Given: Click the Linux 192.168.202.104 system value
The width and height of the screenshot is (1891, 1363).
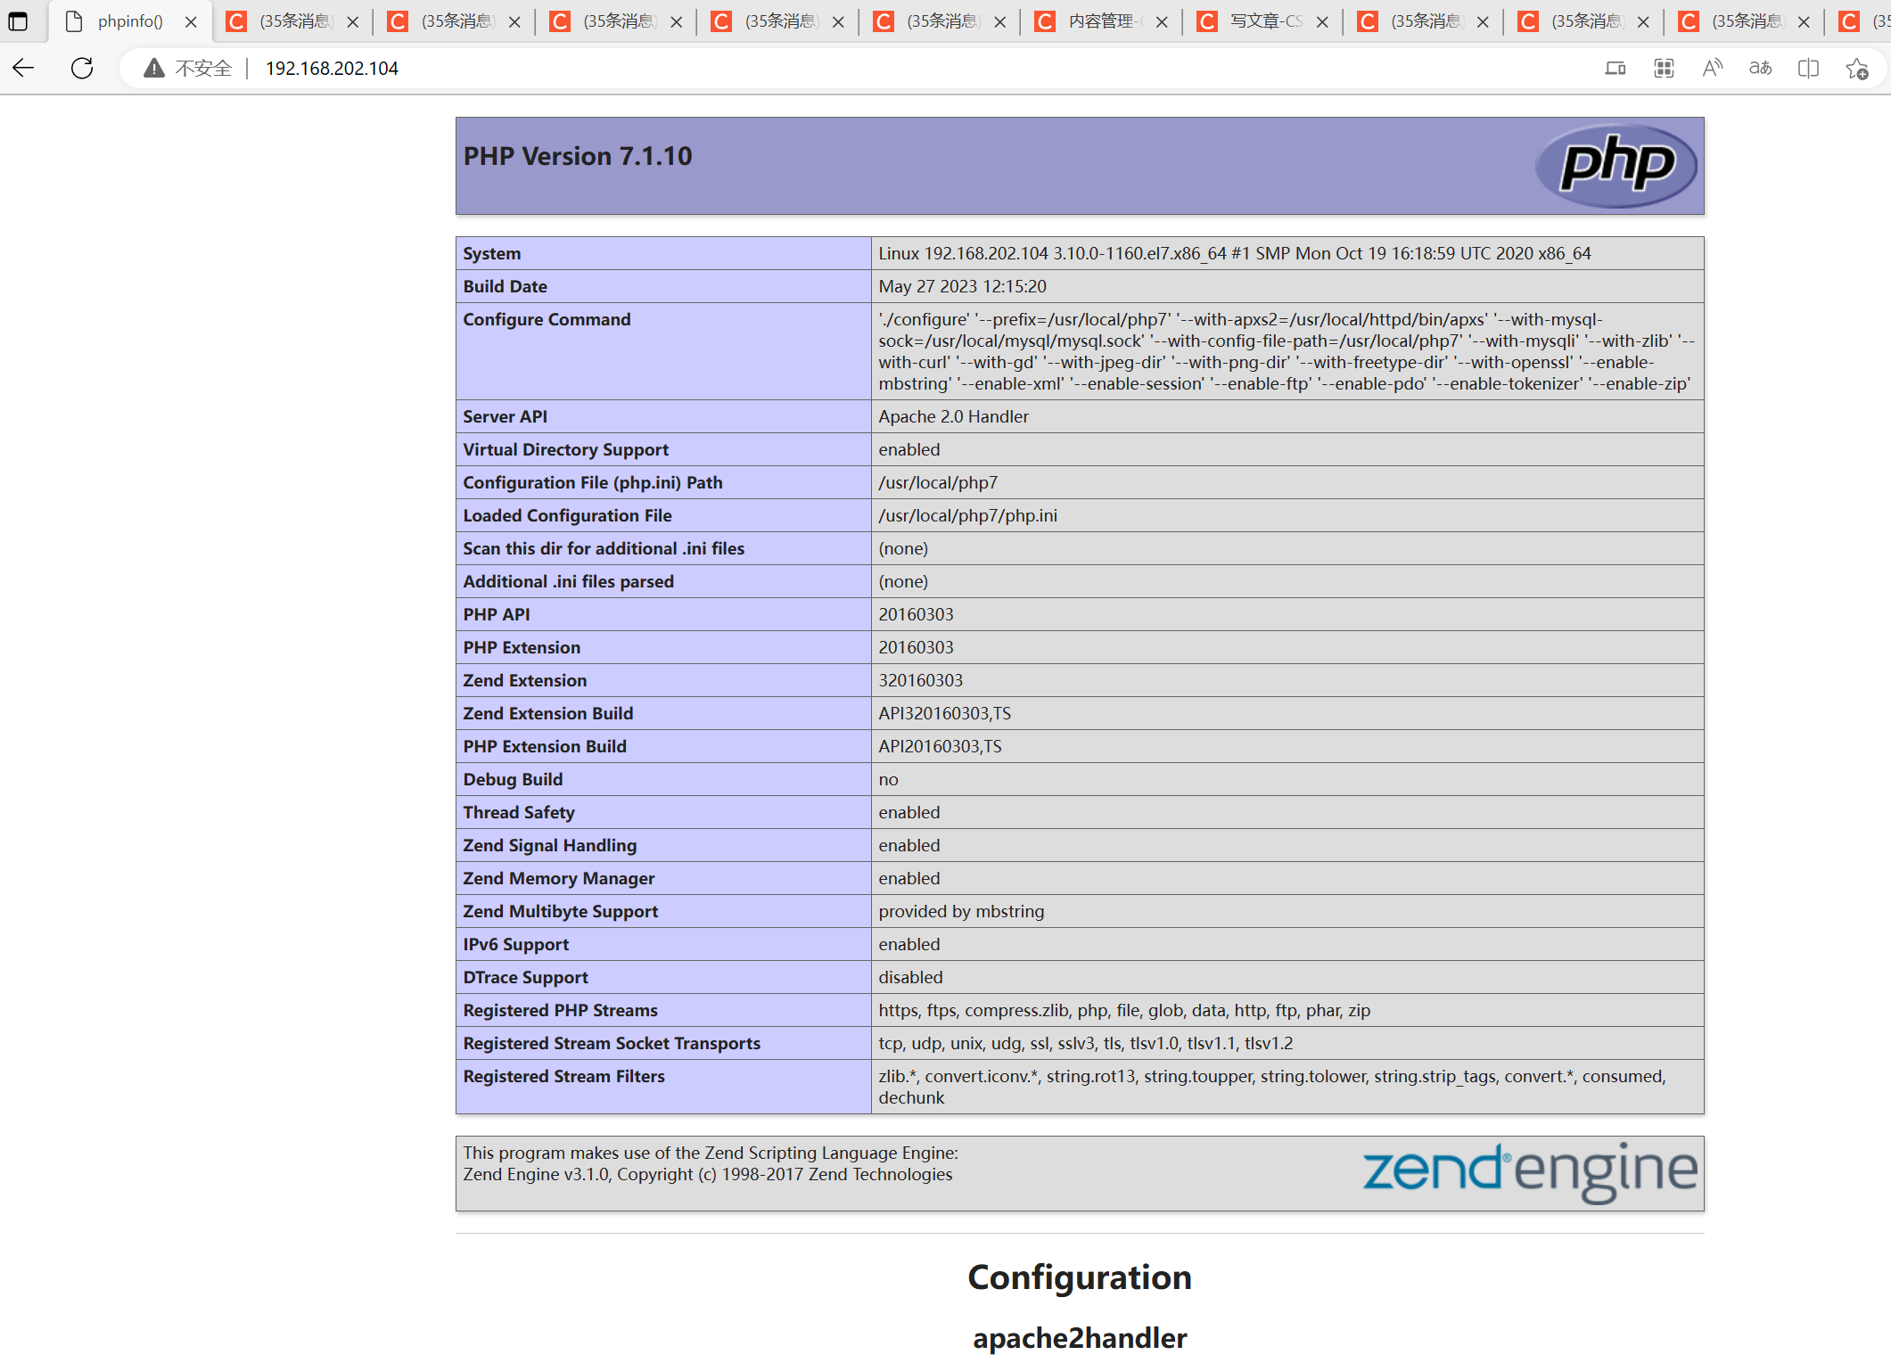Looking at the screenshot, I should 1235,253.
